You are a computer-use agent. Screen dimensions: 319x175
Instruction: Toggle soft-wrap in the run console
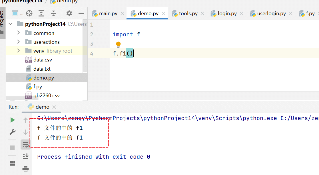tap(26, 144)
